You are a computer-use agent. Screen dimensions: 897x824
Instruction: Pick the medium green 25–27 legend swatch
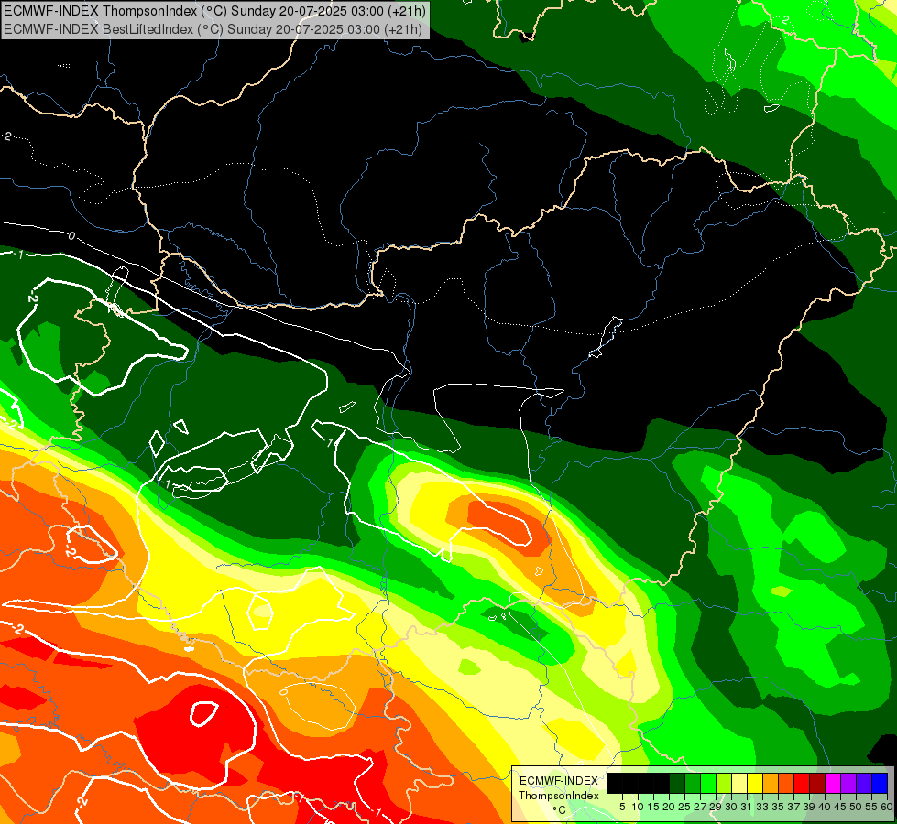pos(693,783)
